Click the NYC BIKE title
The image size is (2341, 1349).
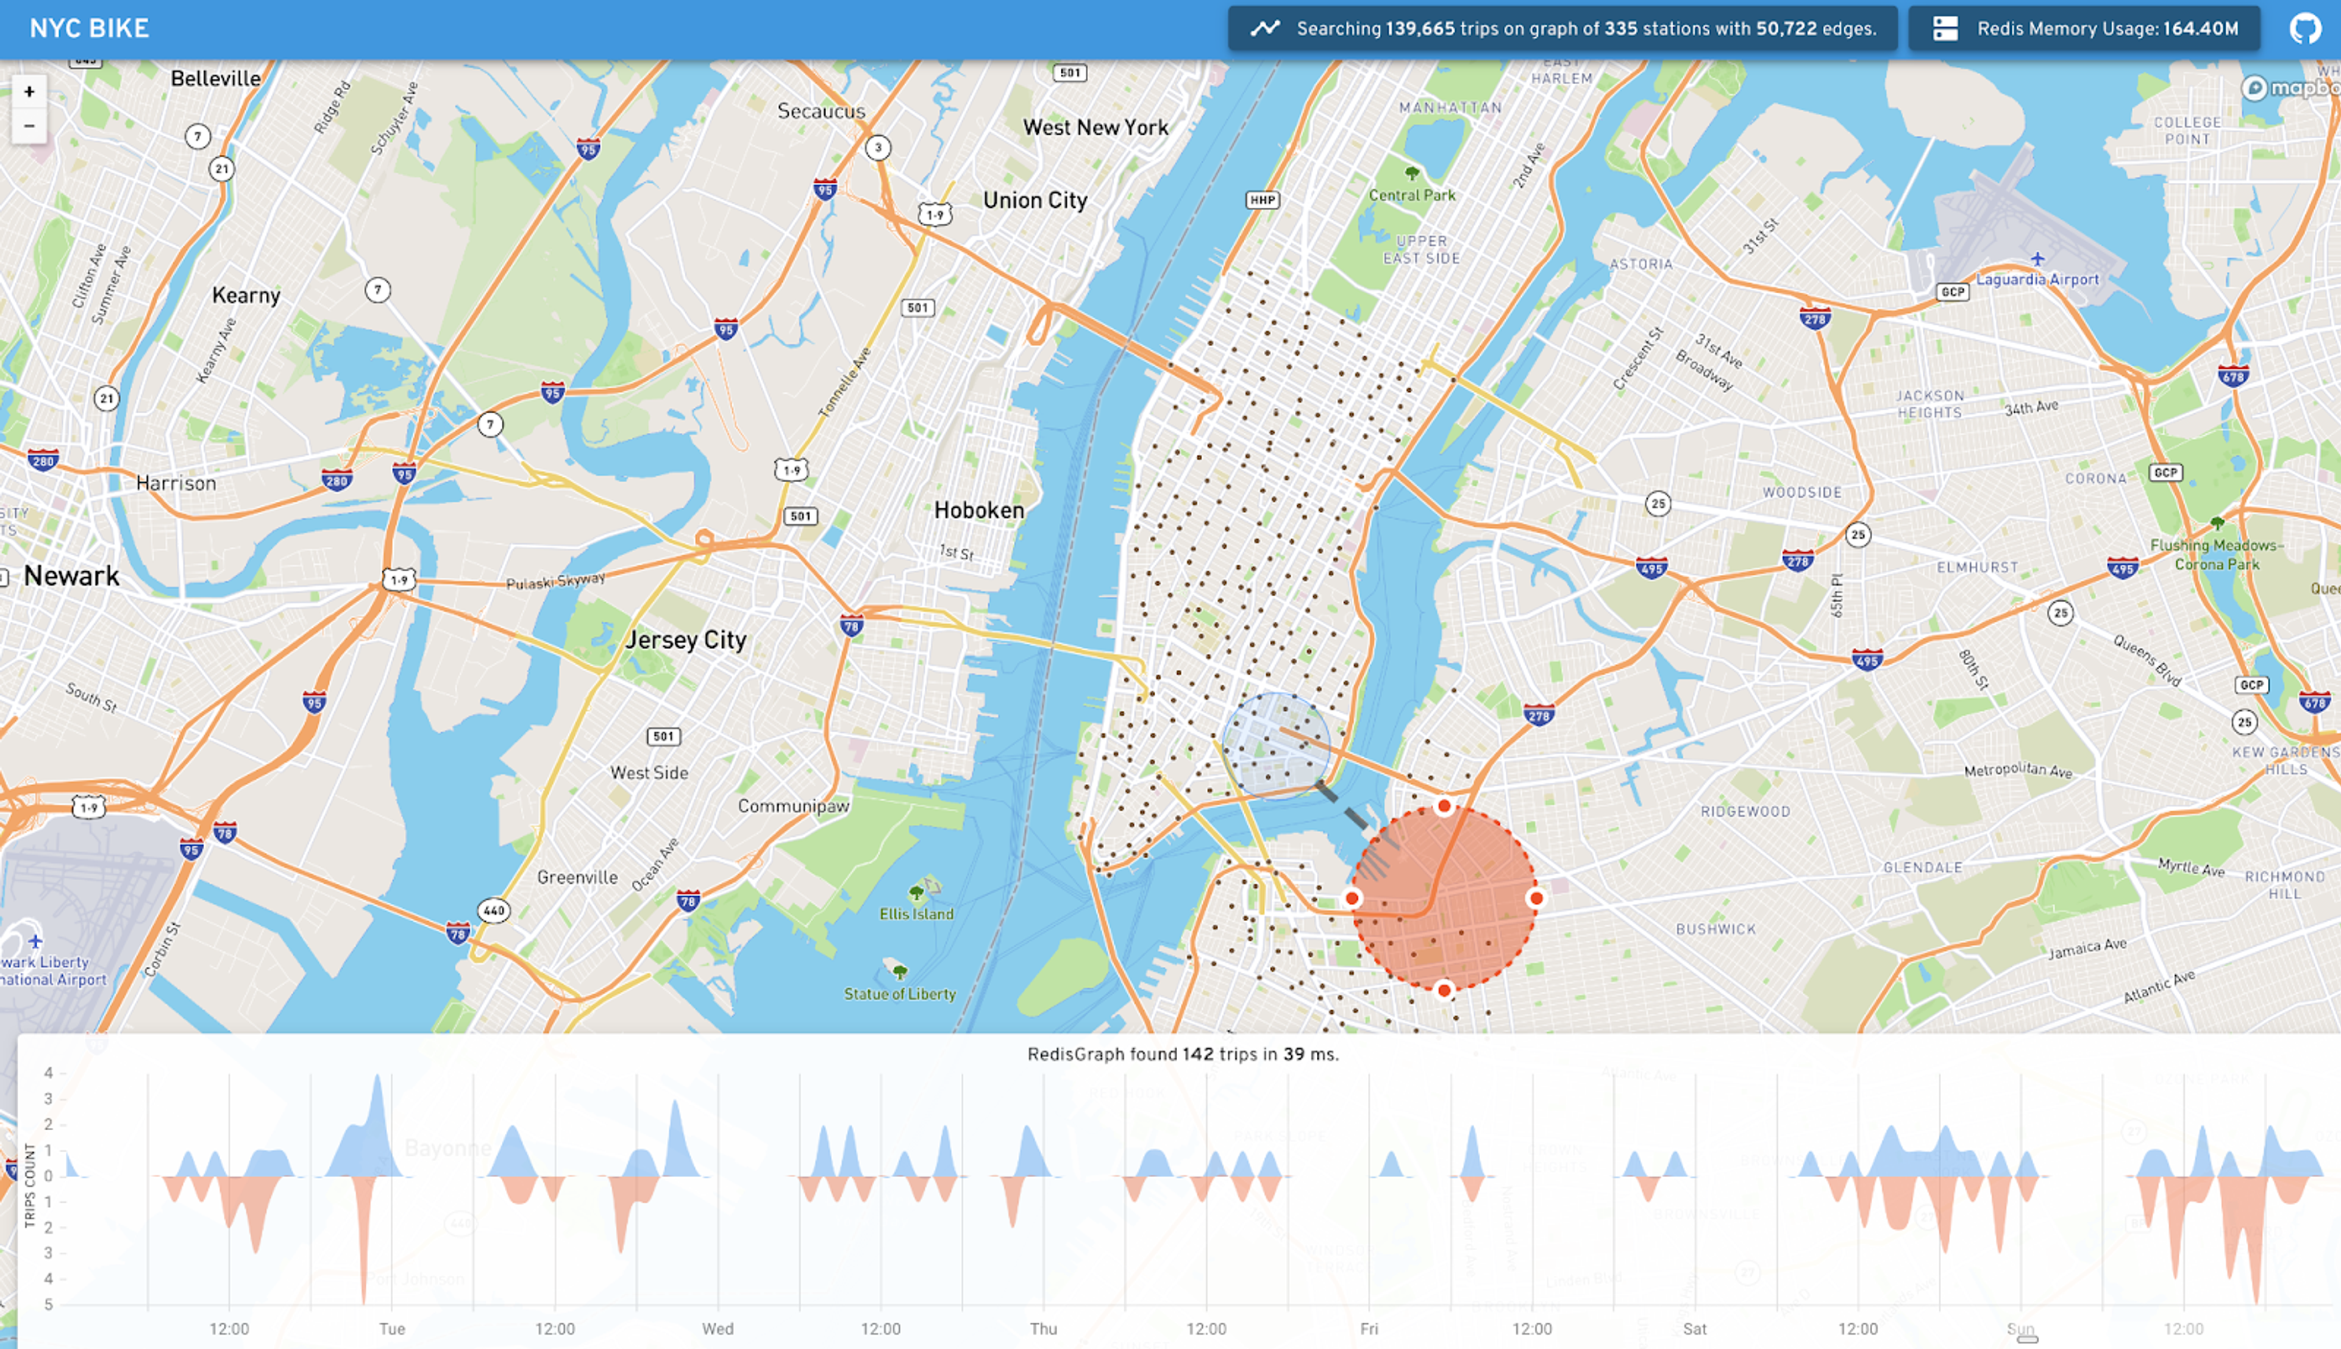[x=89, y=29]
